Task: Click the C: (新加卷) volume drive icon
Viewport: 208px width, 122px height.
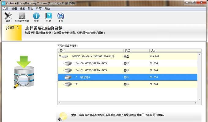Action: click(68, 77)
